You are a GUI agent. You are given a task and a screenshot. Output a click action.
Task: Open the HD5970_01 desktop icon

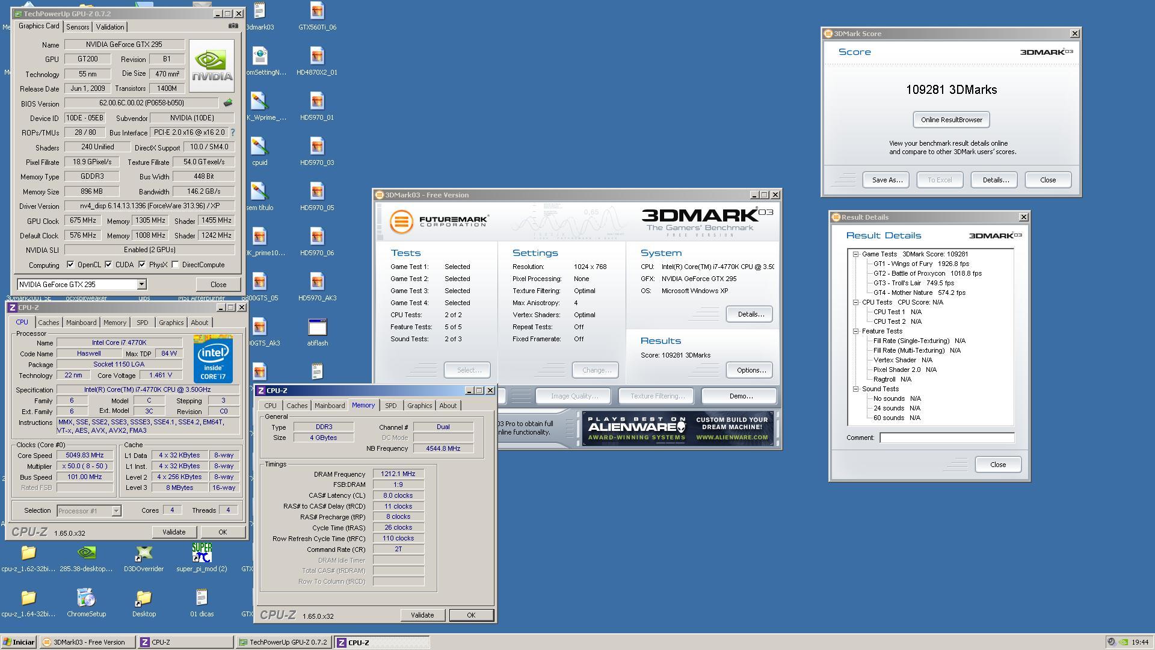[317, 107]
